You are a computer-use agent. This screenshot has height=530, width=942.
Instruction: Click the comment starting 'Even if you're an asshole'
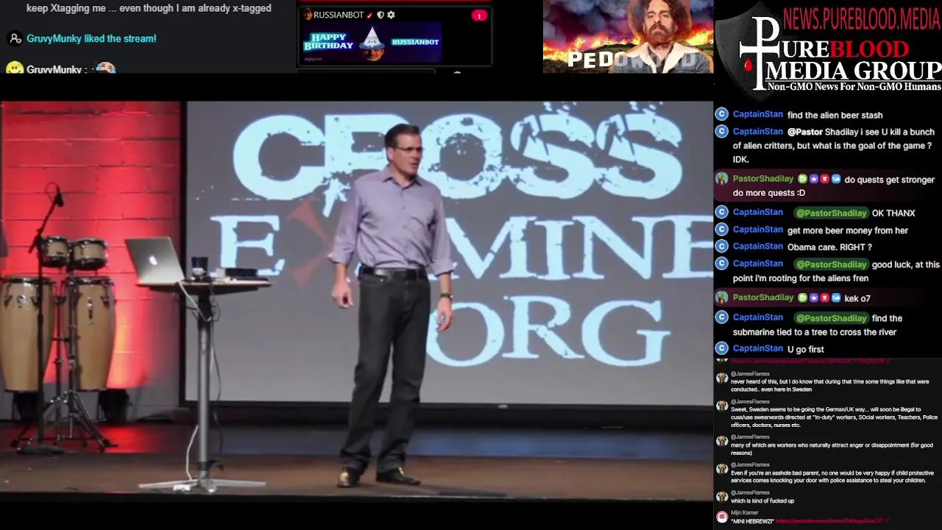click(832, 477)
